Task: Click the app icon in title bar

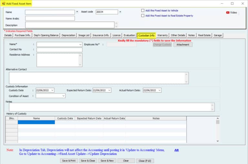Action: tap(3, 3)
